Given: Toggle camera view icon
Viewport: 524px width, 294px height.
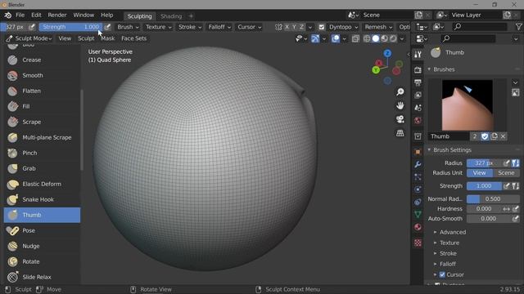Looking at the screenshot, I should point(400,119).
